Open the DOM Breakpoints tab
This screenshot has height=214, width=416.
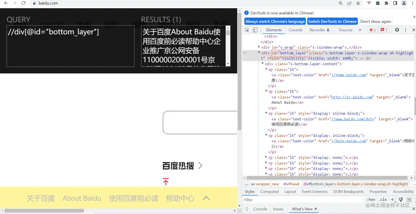coord(348,192)
